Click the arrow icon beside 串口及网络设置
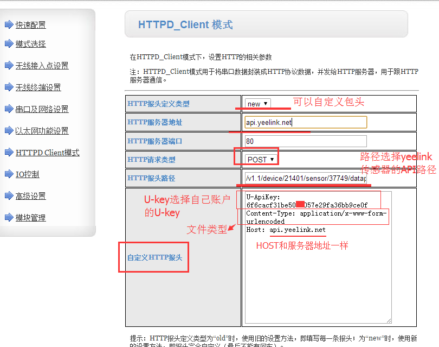 pyautogui.click(x=9, y=109)
